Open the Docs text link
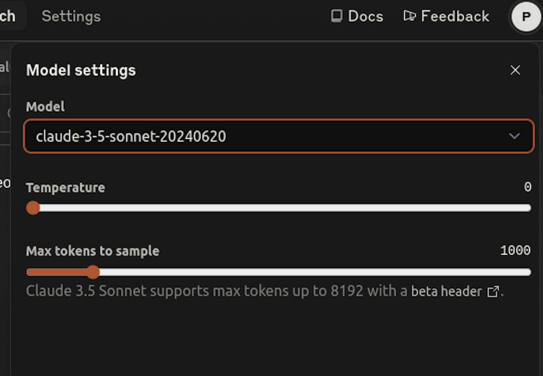543x376 pixels. click(365, 16)
